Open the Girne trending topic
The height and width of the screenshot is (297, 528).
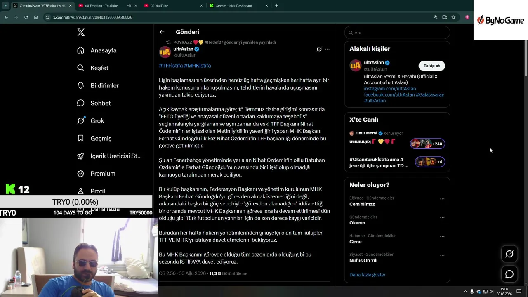(x=355, y=242)
